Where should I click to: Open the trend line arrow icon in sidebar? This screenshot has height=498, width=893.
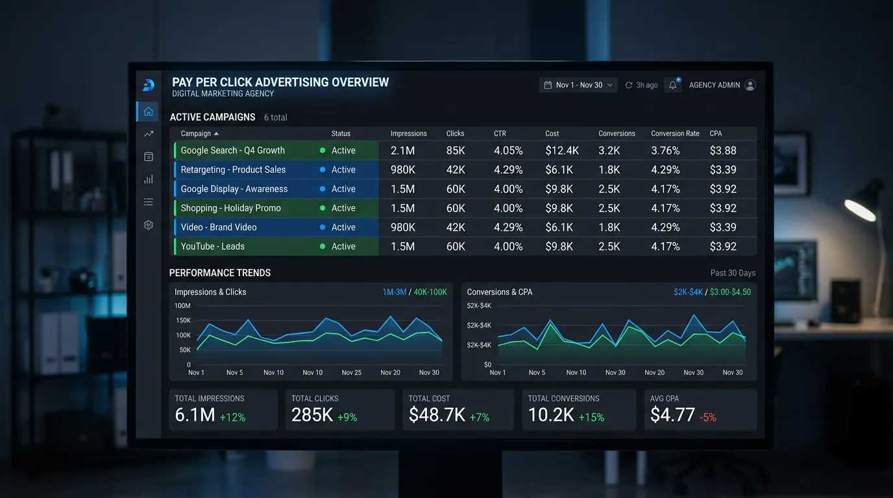pos(149,134)
